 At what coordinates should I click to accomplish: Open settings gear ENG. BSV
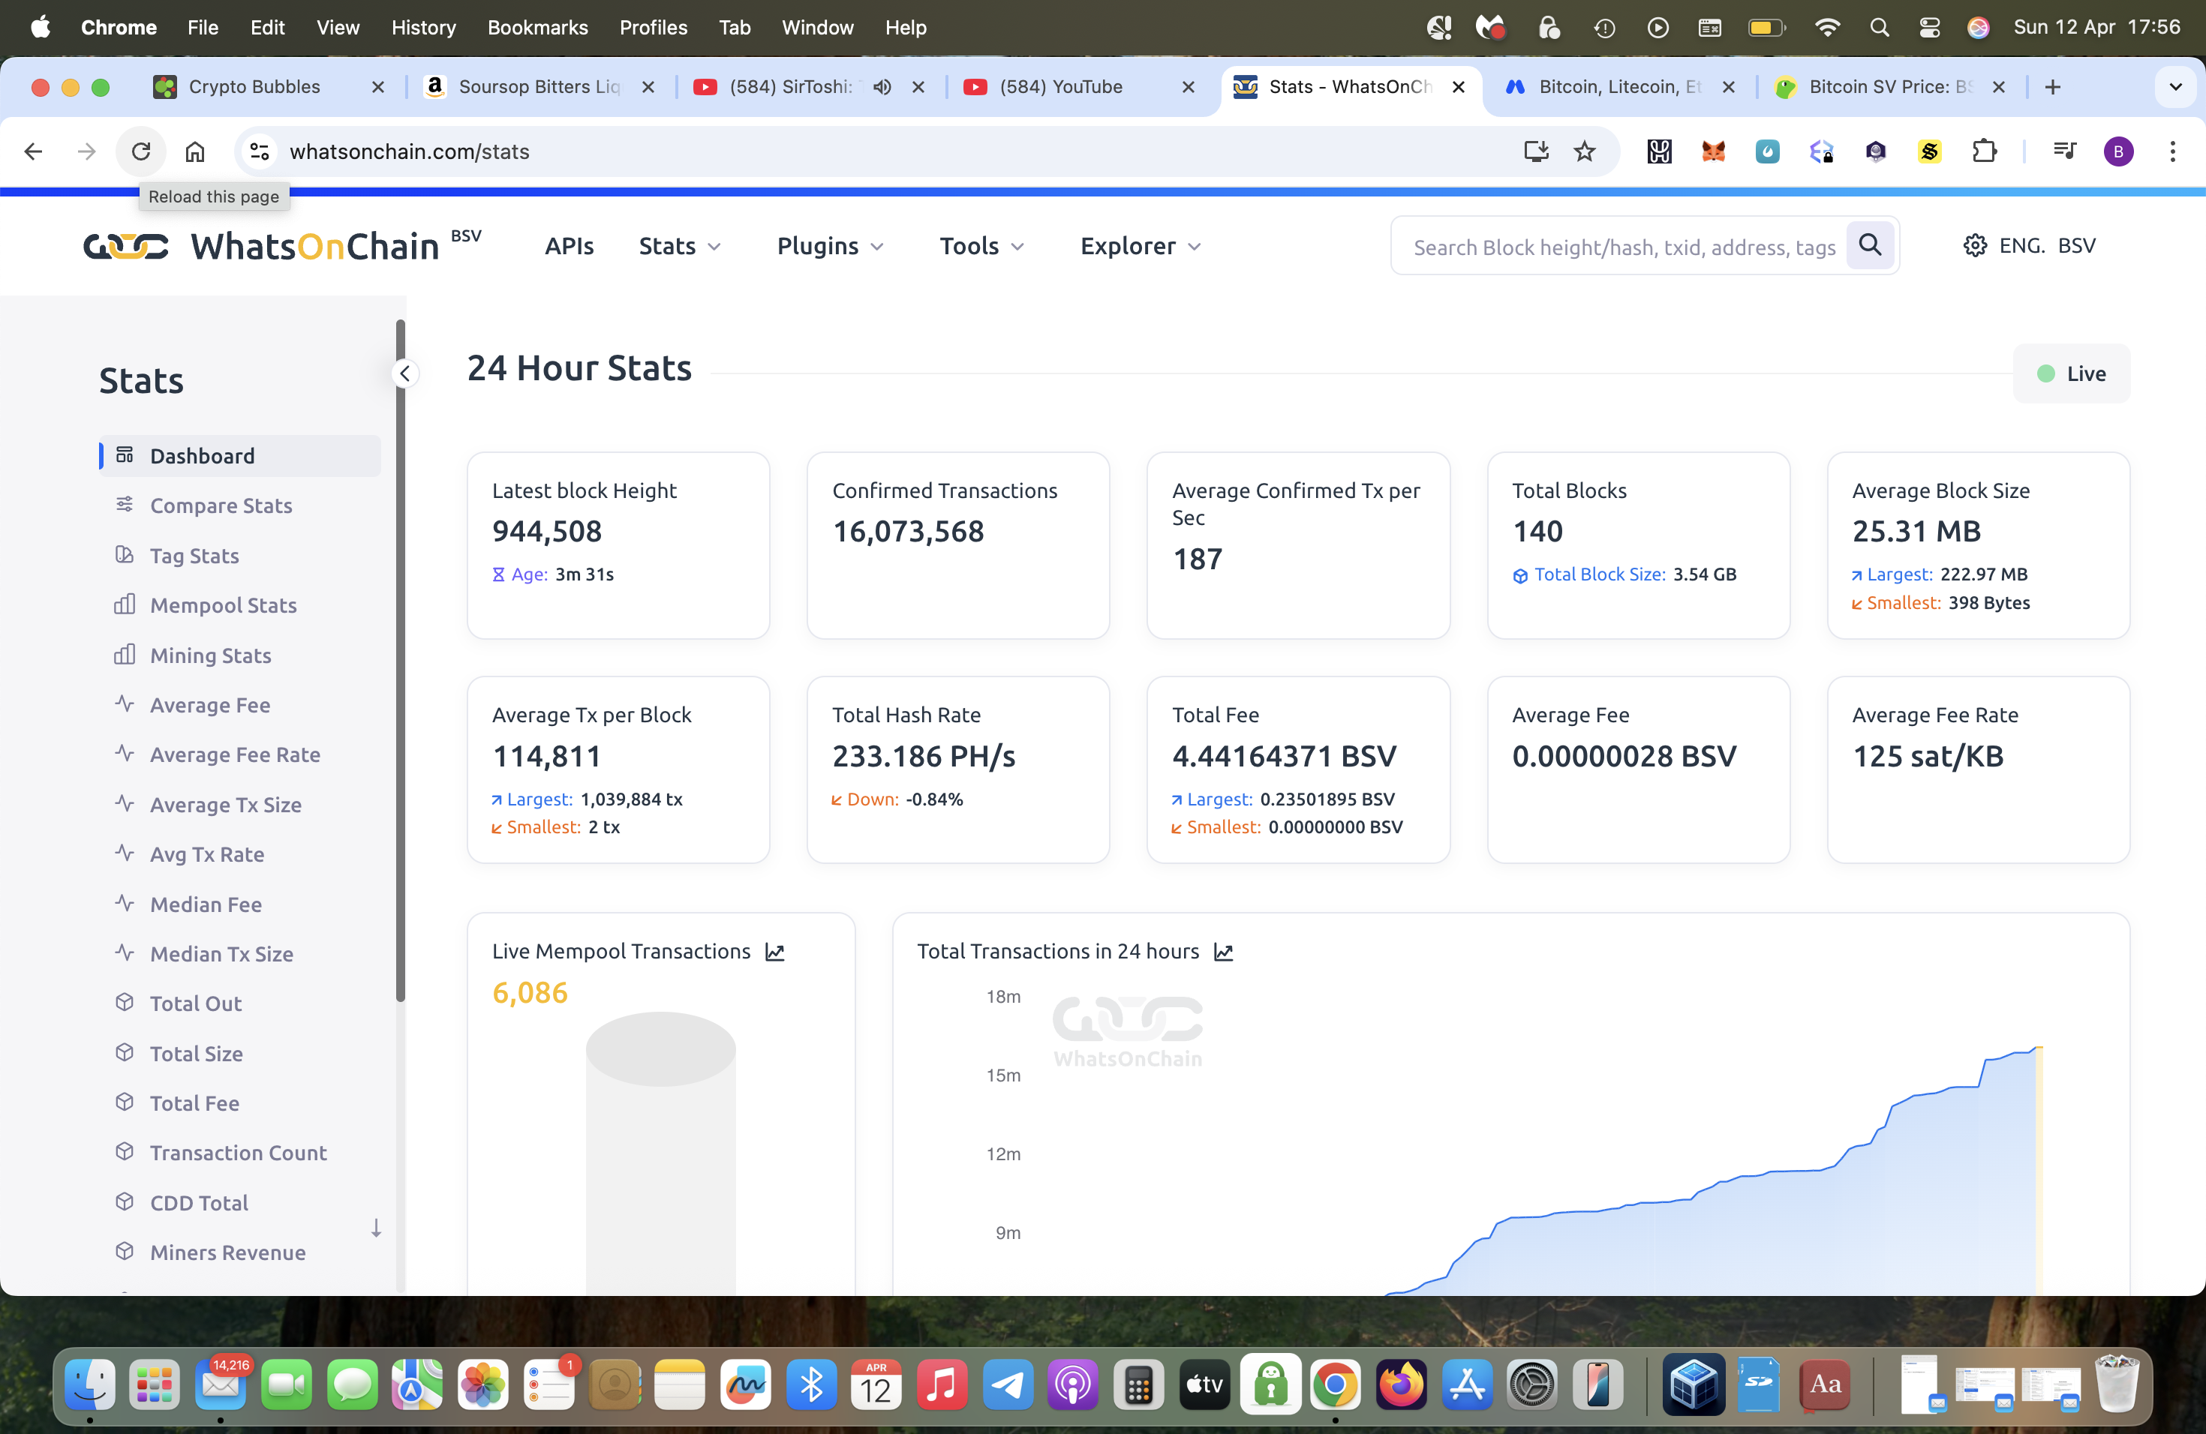tap(2029, 245)
